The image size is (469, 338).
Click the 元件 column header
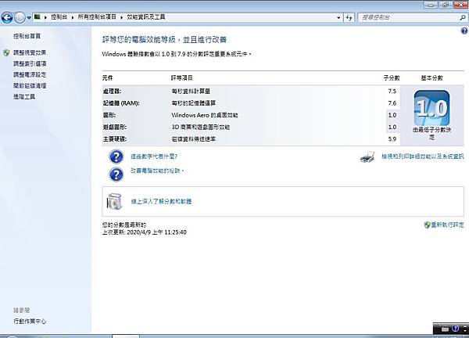(x=107, y=77)
